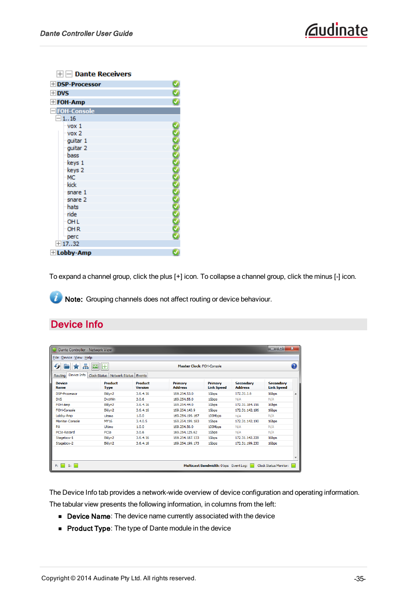
Task: Click the Primary Address column header
Action: pyautogui.click(x=186, y=385)
